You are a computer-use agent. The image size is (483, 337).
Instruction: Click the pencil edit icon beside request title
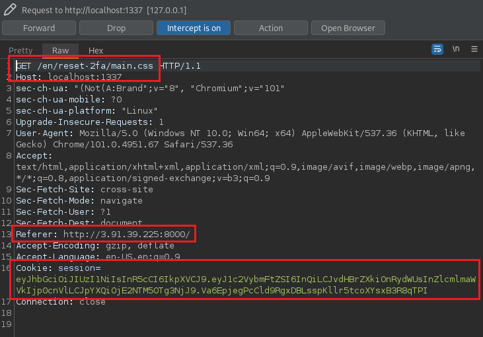(x=10, y=10)
